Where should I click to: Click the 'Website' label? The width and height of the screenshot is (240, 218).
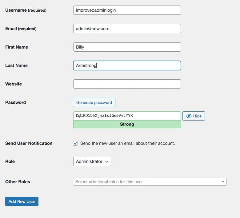pos(14,84)
